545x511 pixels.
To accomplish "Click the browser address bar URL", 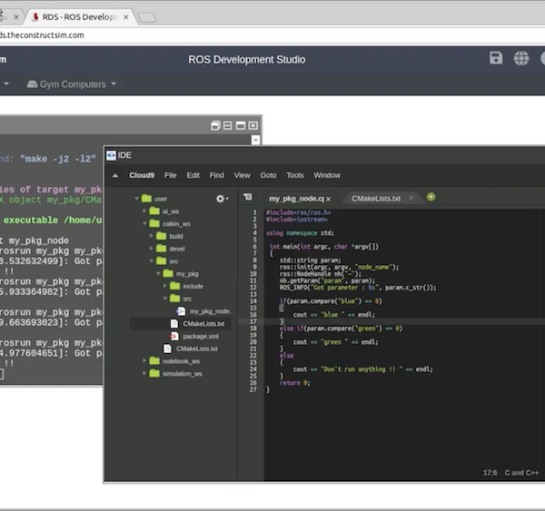I will [42, 35].
